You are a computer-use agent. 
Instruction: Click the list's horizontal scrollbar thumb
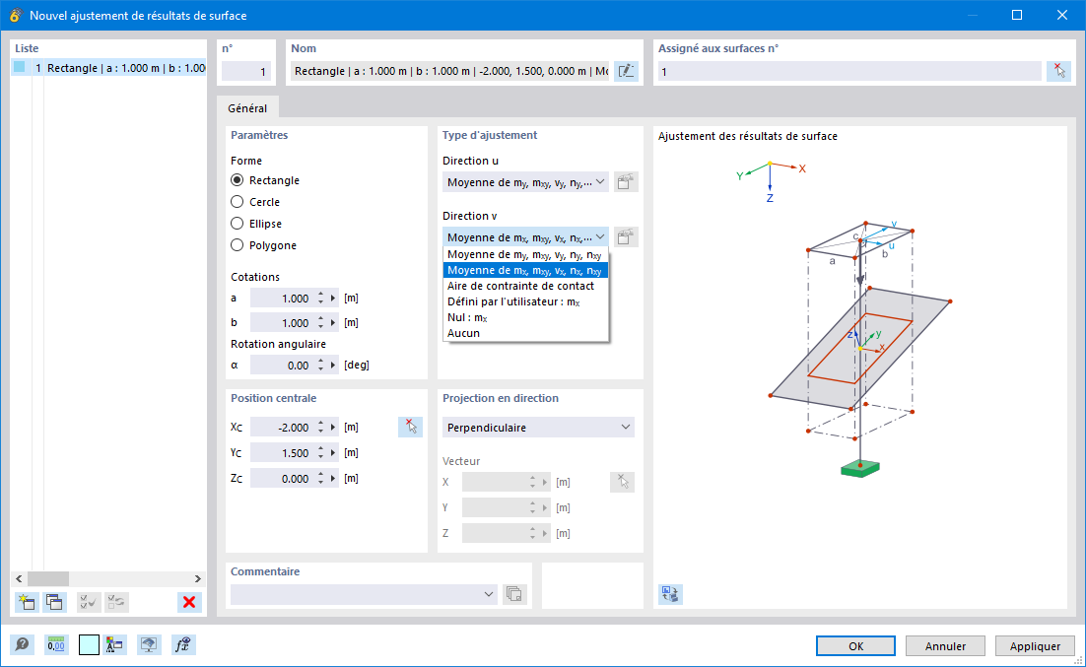(x=47, y=578)
